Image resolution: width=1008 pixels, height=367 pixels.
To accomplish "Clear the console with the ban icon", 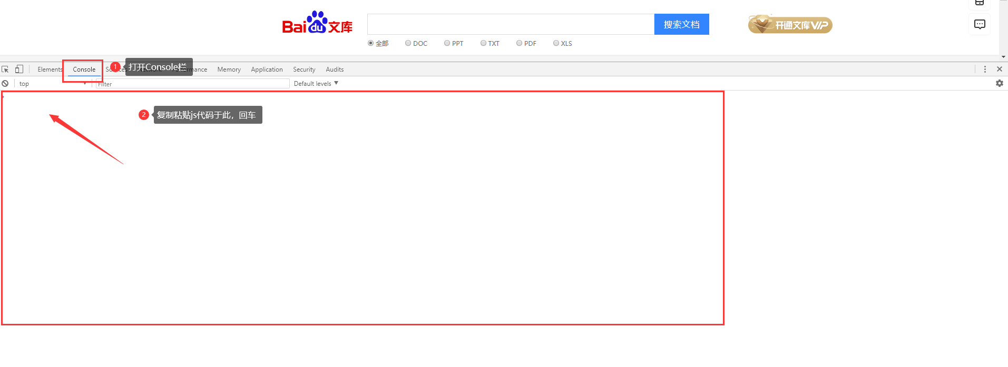I will 5,83.
